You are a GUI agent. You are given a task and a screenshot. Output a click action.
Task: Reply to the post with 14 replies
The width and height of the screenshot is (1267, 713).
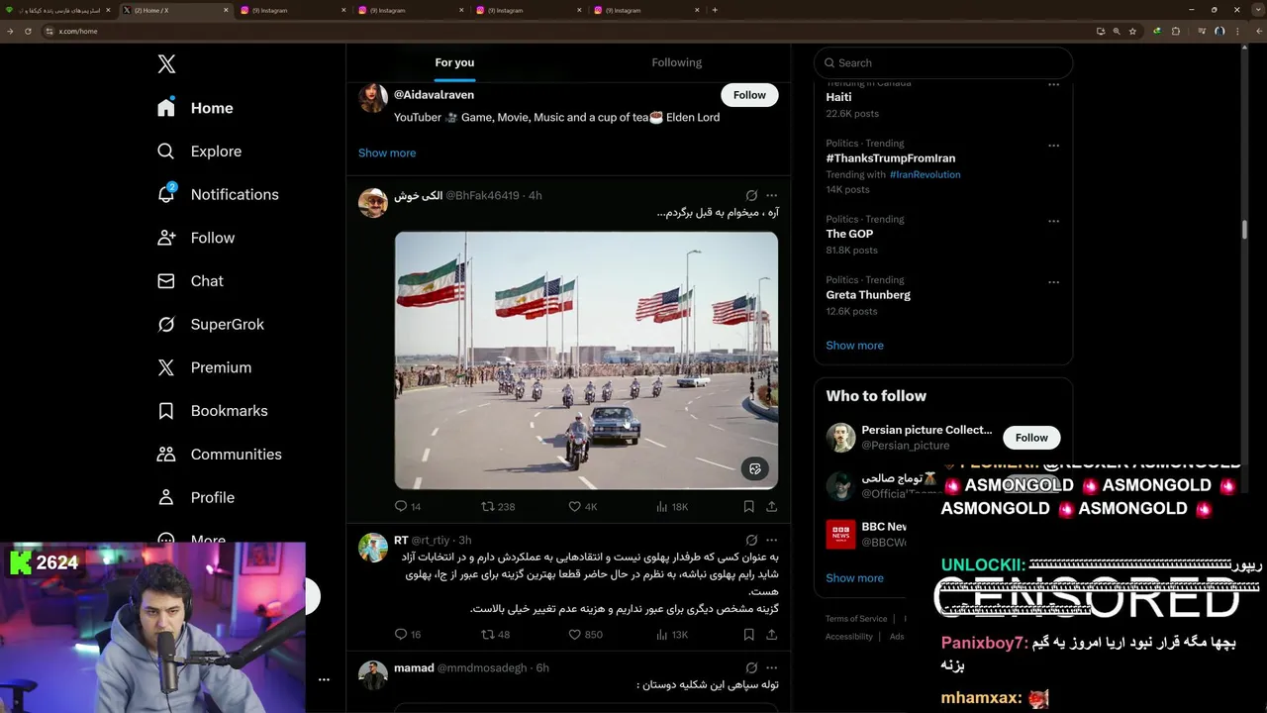pos(408,506)
